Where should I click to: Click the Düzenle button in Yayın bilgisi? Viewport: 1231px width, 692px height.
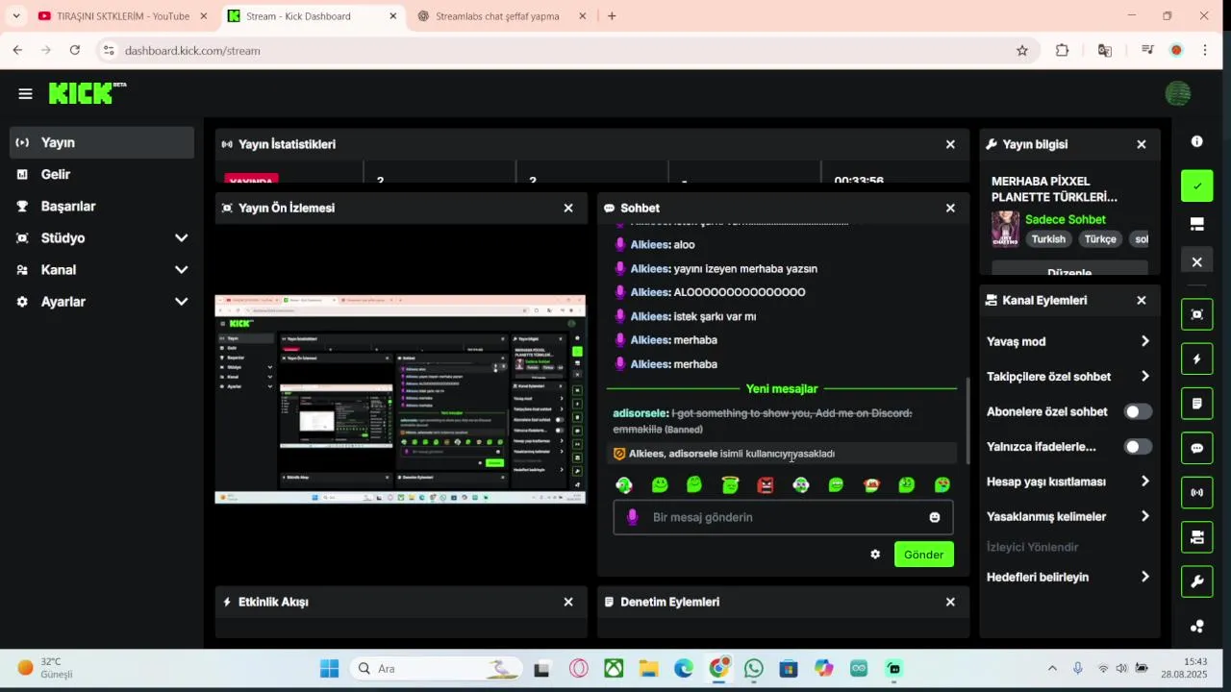[1069, 270]
